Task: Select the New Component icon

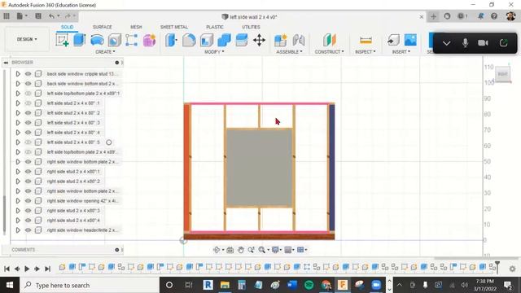Action: tap(280, 40)
